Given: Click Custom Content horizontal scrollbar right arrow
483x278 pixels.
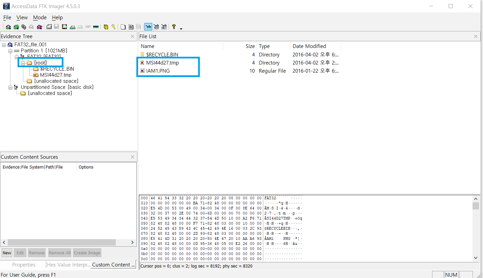Looking at the screenshot, I should tap(132, 243).
